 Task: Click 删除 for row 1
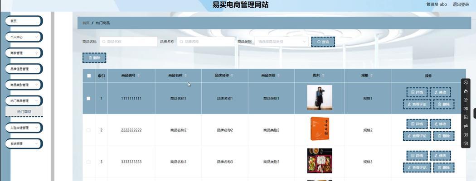[x=444, y=104]
